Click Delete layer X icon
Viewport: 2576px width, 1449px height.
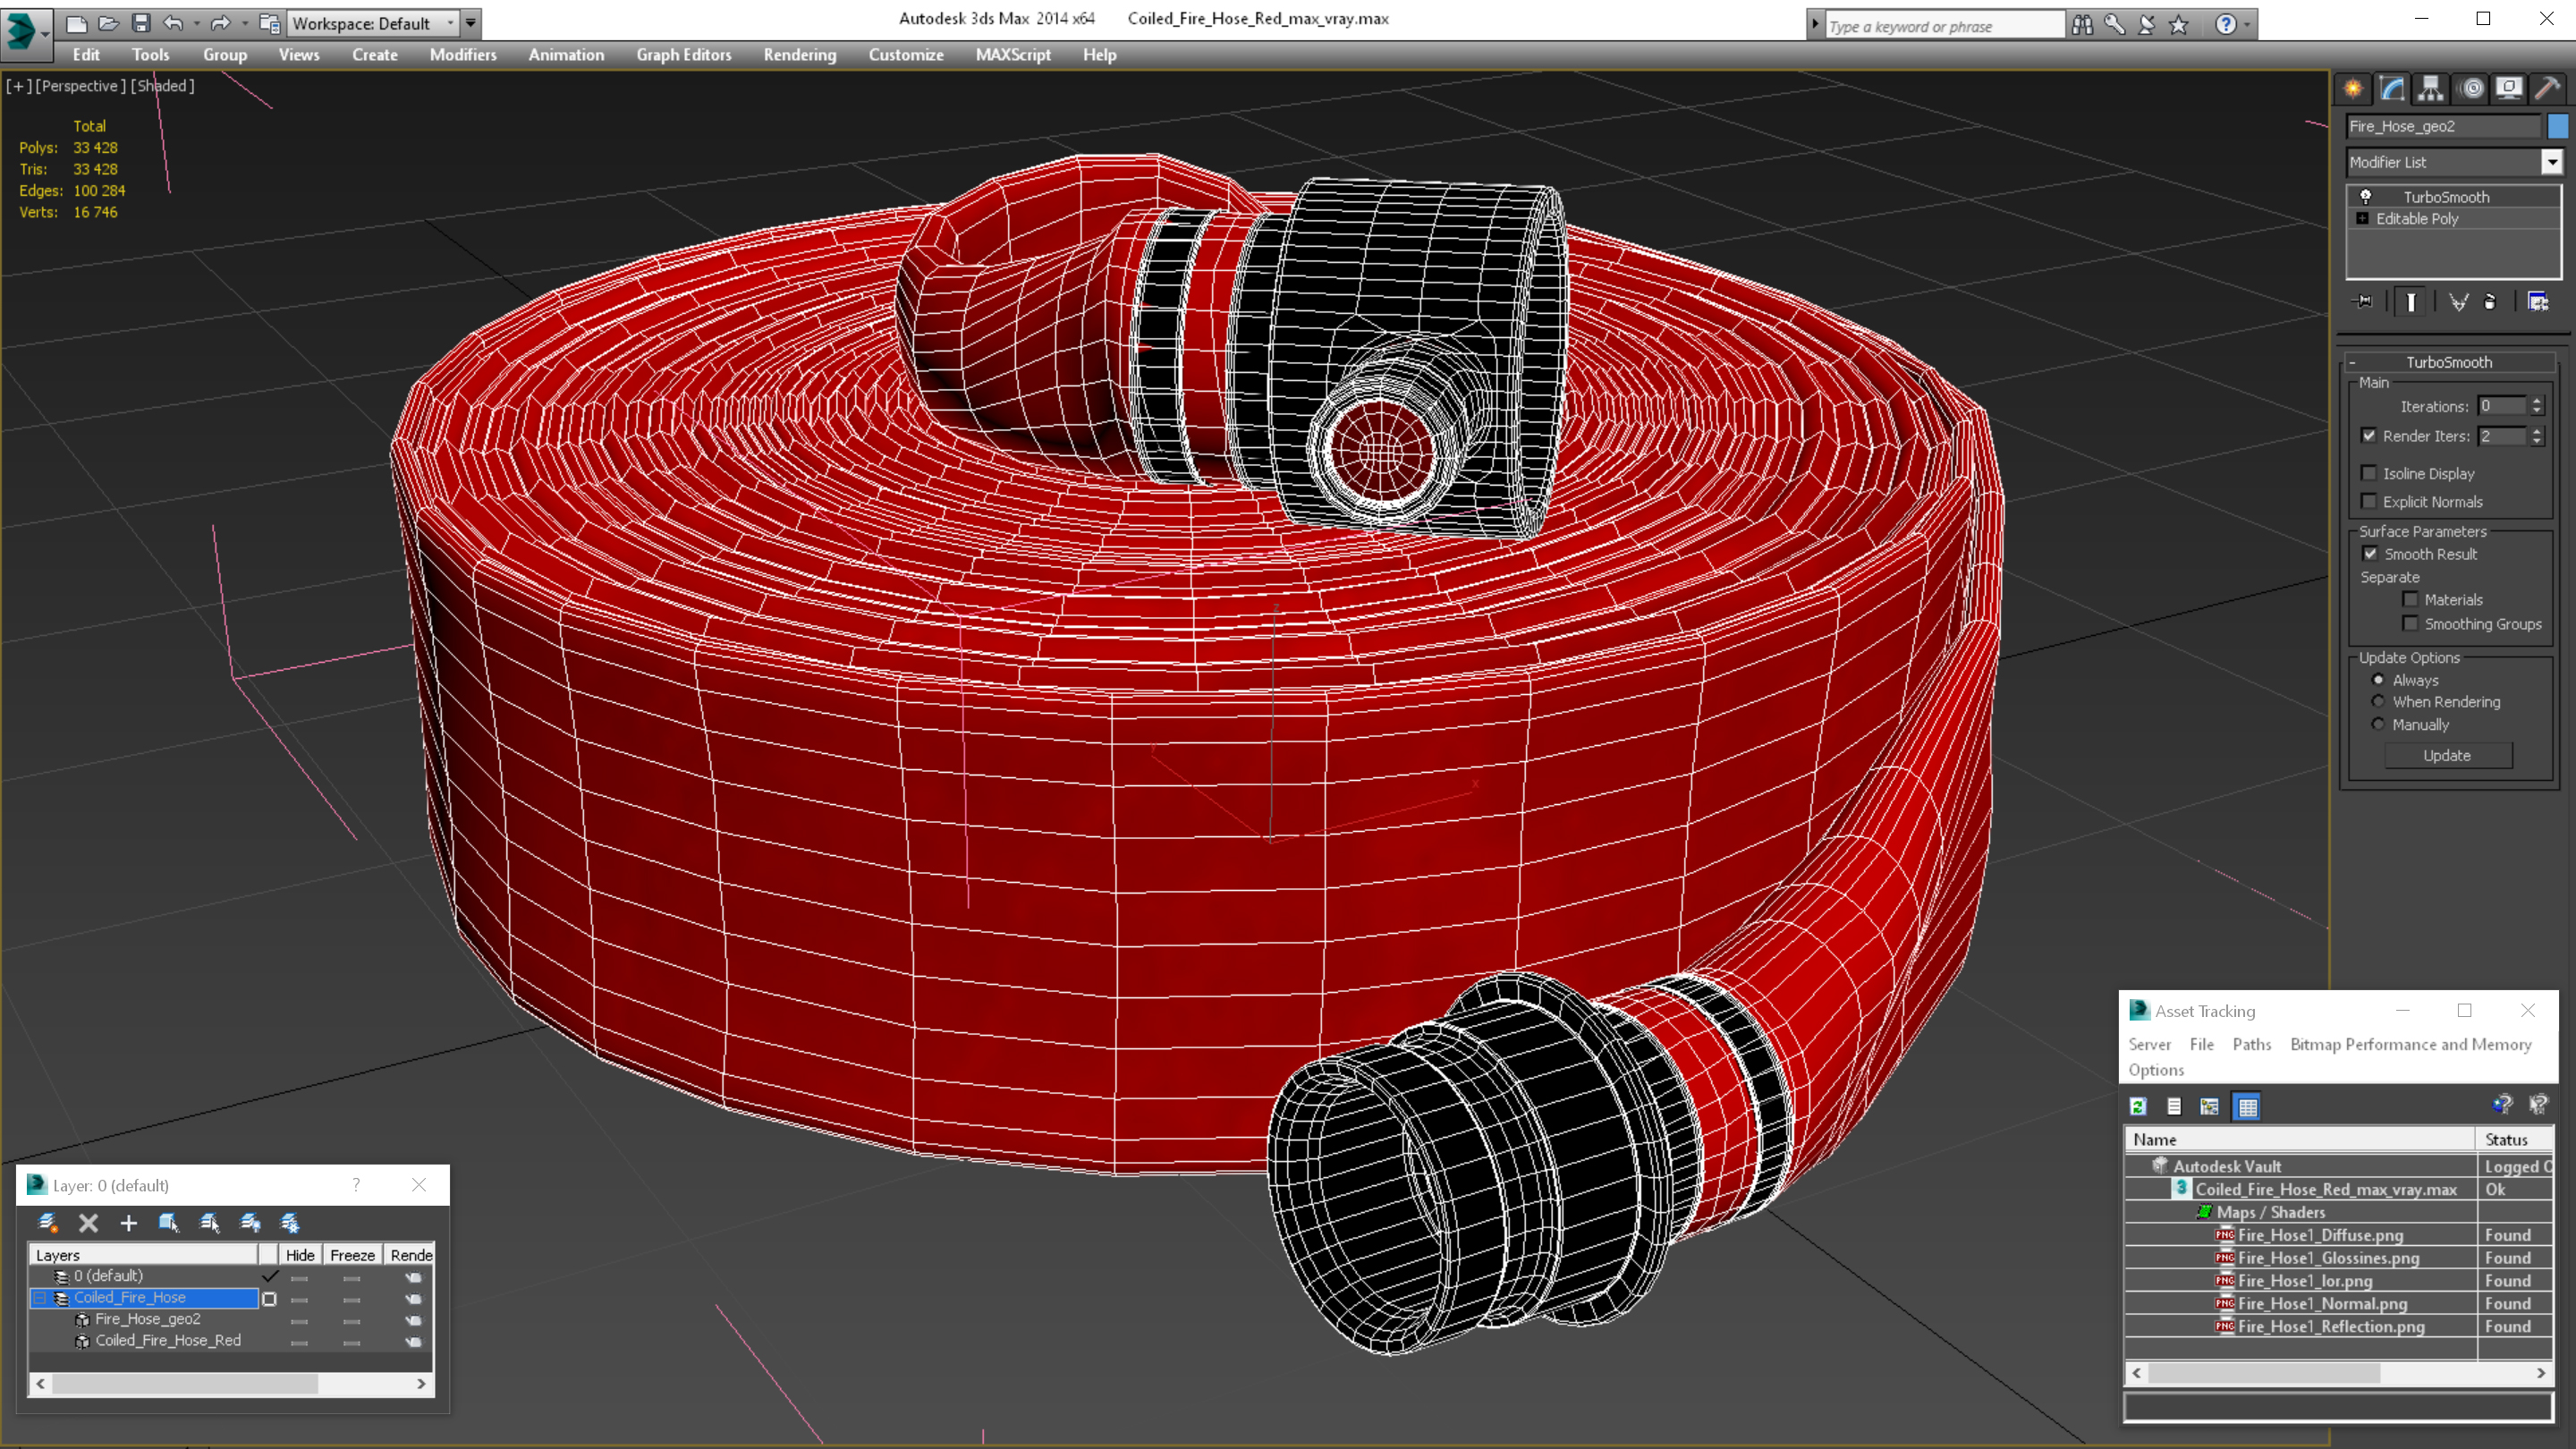click(x=88, y=1223)
